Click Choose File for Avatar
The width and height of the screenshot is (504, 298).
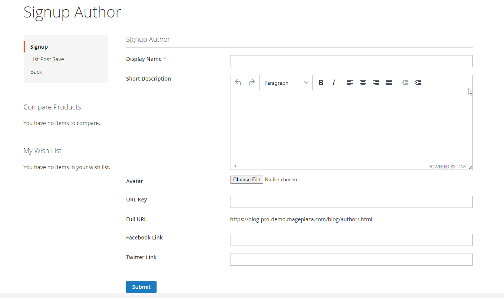click(x=246, y=179)
